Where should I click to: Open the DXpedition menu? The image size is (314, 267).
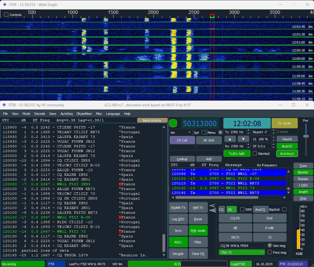84,113
